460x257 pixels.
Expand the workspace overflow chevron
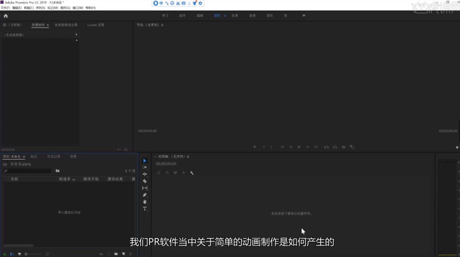click(304, 16)
